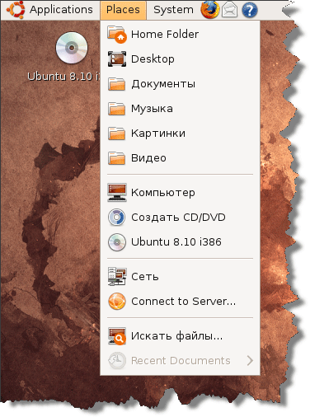
Task: Select the Desktop entry in Places
Action: point(180,59)
